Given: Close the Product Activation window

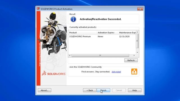Looking at the screenshot, I should pos(140,9).
